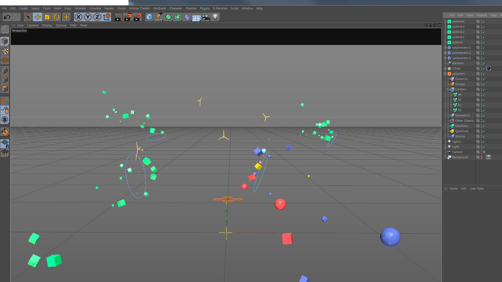Add a Light object

215,17
